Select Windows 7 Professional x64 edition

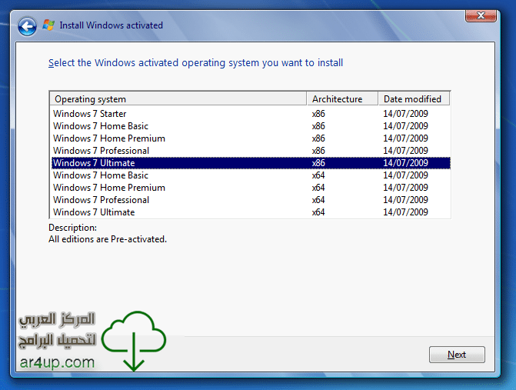pos(251,200)
